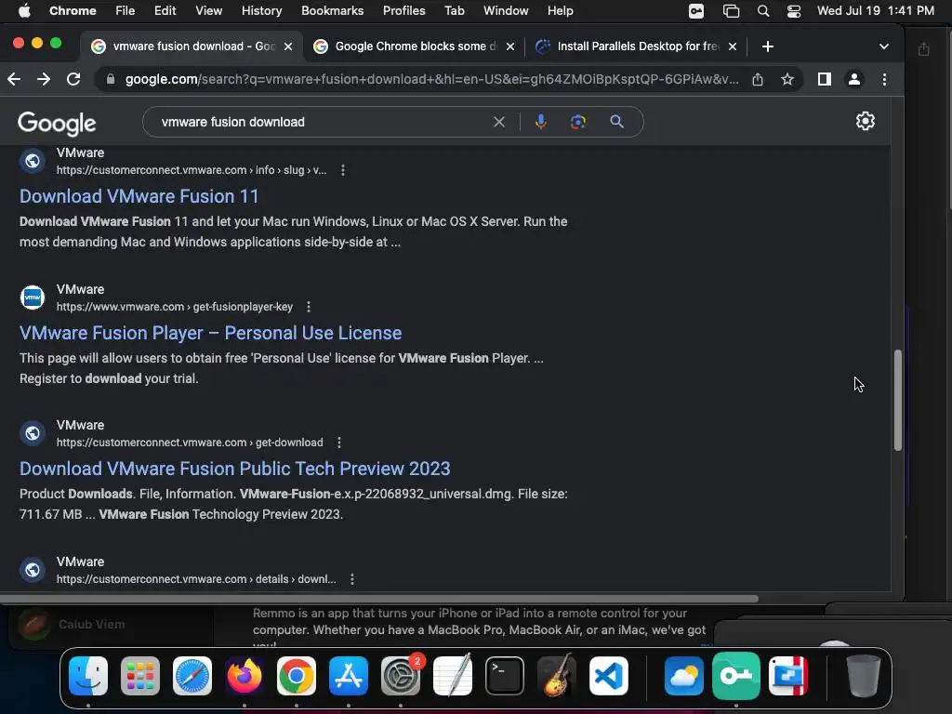
Task: Open GarageBand from the Dock
Action: click(x=557, y=675)
